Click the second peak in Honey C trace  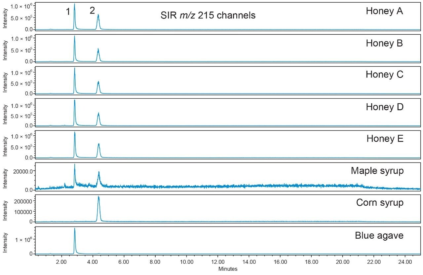point(98,87)
